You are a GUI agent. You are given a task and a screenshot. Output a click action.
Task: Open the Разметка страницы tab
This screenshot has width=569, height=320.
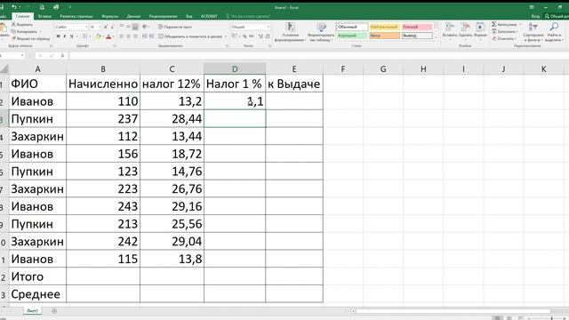pos(76,16)
